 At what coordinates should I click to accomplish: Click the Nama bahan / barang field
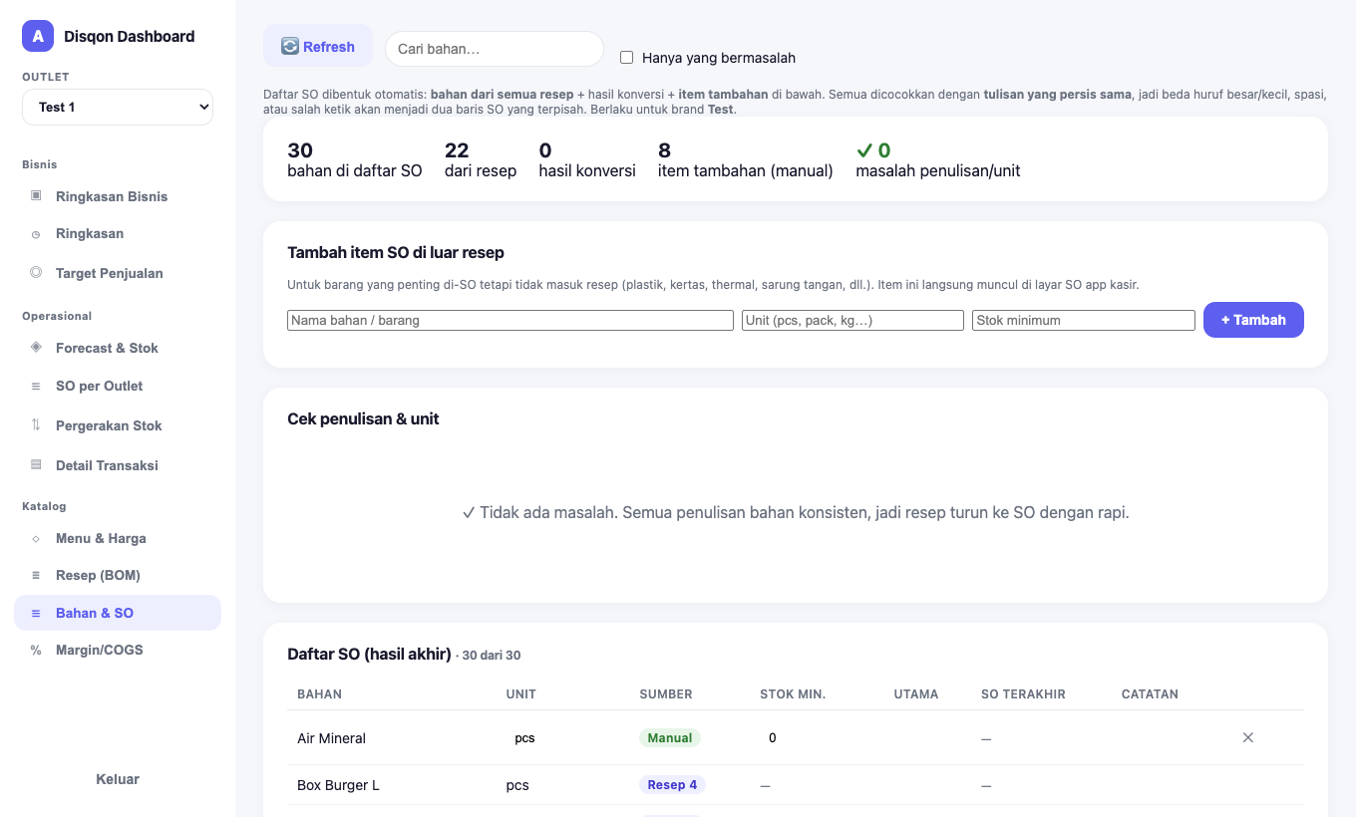510,320
